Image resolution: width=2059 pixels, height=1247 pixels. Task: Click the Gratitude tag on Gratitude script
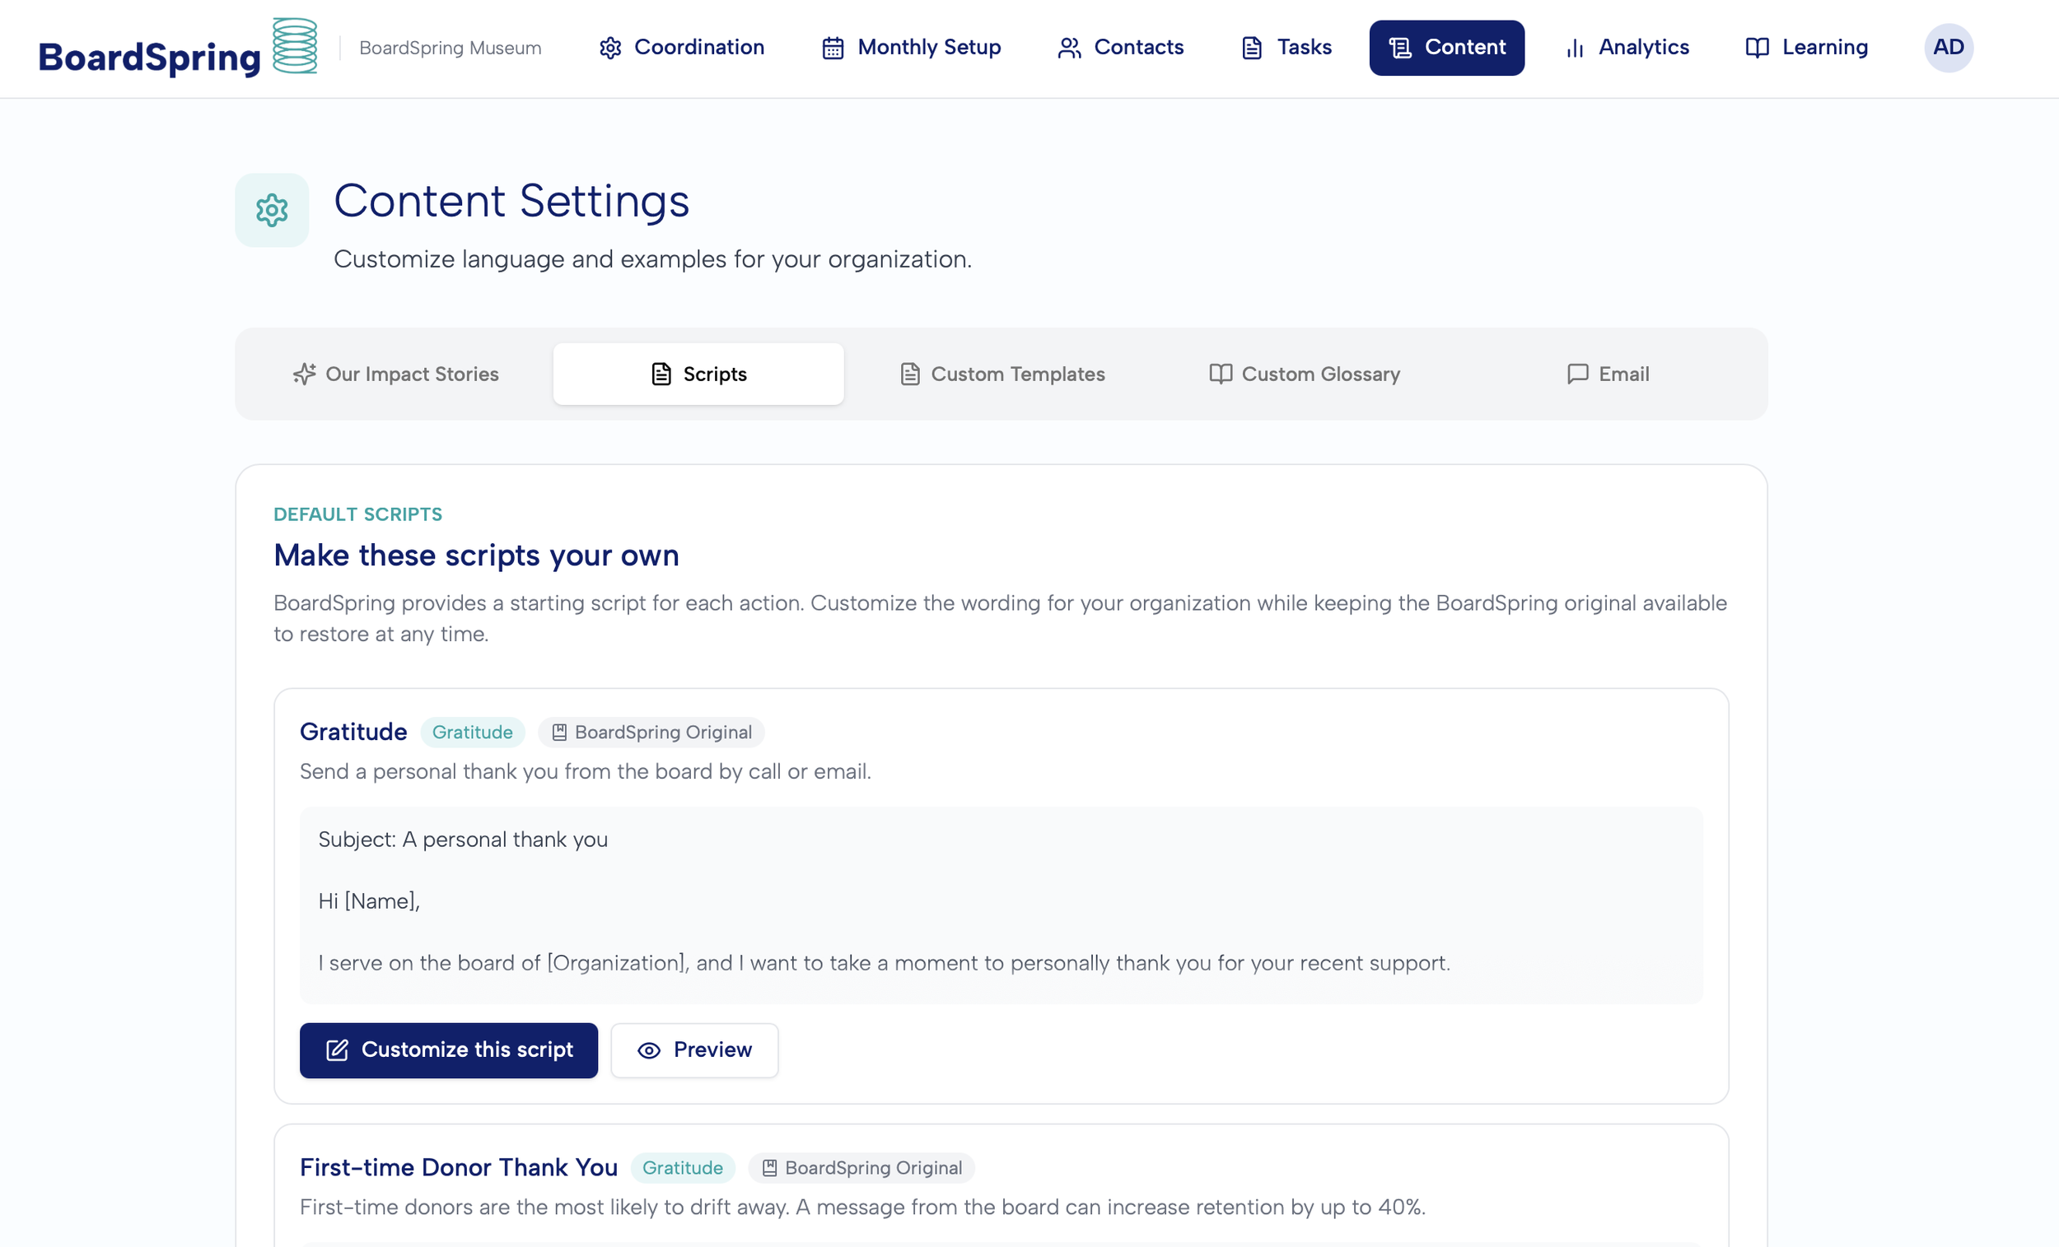tap(472, 733)
